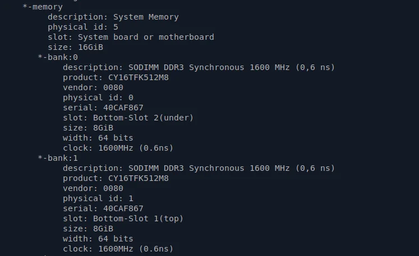Click the "size: 16GiB" total memory line
The image size is (419, 256).
pyautogui.click(x=75, y=47)
